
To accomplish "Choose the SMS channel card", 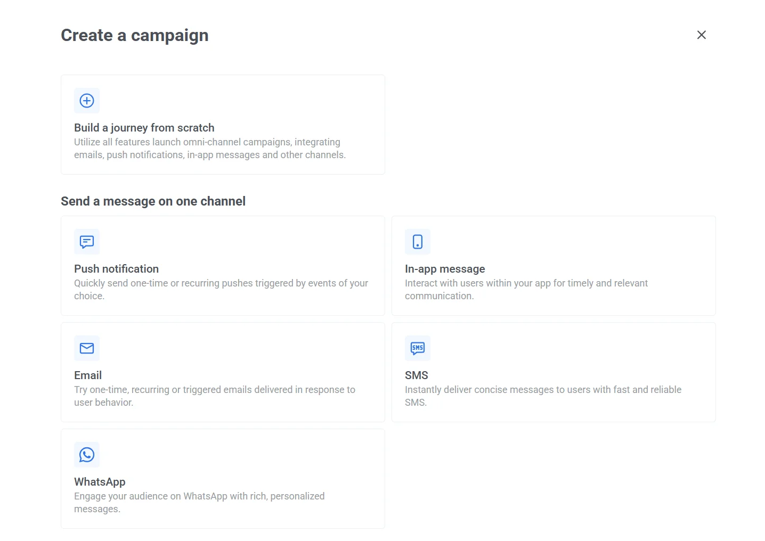I will (554, 372).
